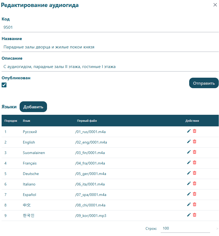Click the Порядок column header

11,121
